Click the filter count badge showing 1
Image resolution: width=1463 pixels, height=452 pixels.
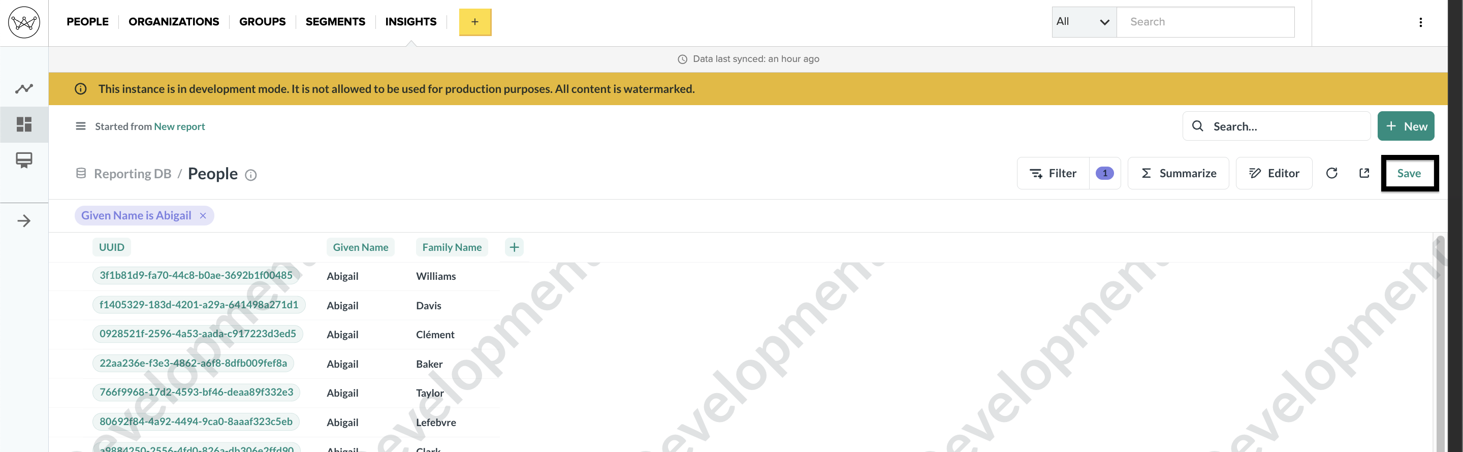pos(1104,173)
